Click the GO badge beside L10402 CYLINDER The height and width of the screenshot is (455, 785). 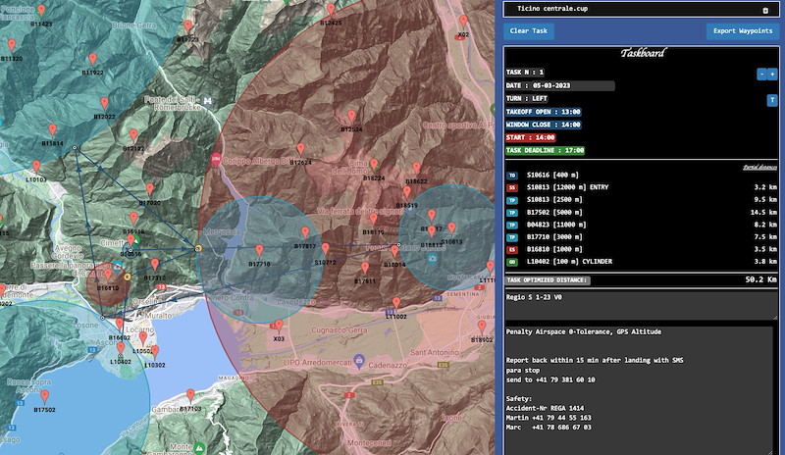click(511, 262)
